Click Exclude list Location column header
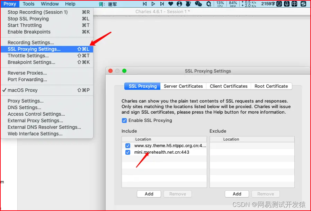311x211 pixels. click(258, 139)
